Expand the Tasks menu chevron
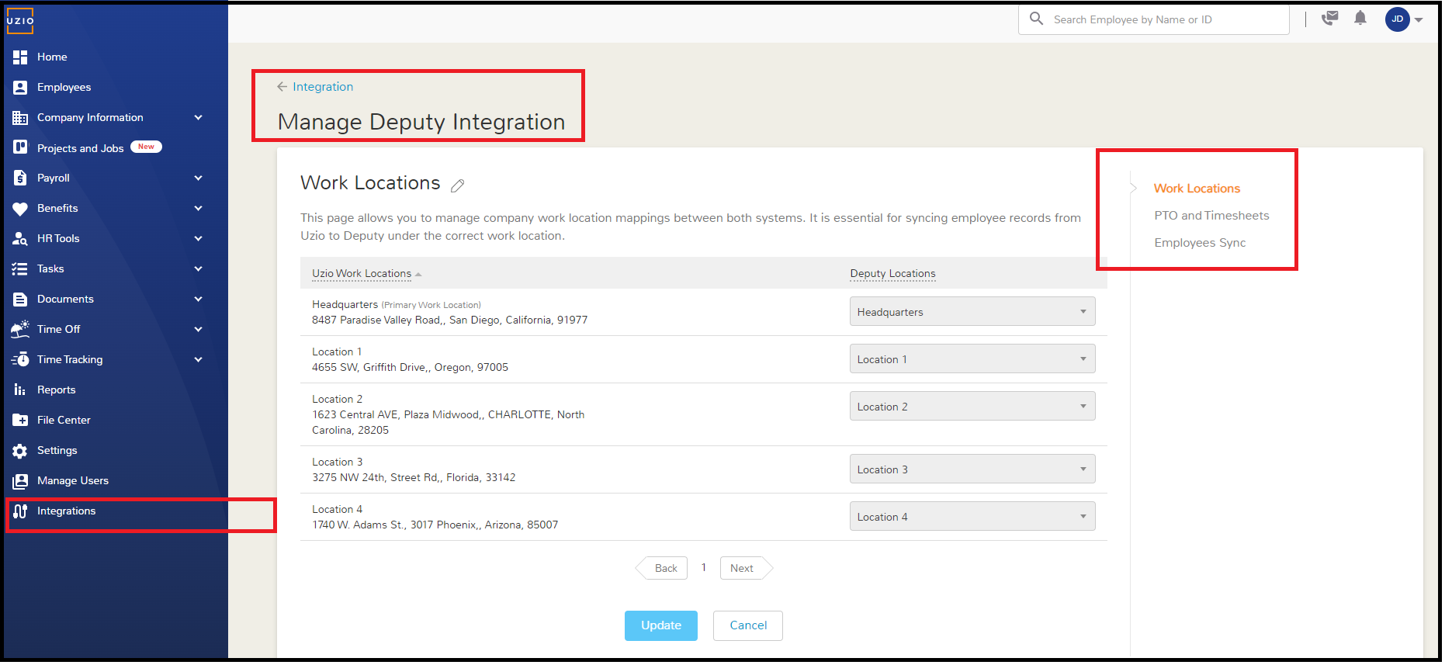1452x665 pixels. pos(198,269)
